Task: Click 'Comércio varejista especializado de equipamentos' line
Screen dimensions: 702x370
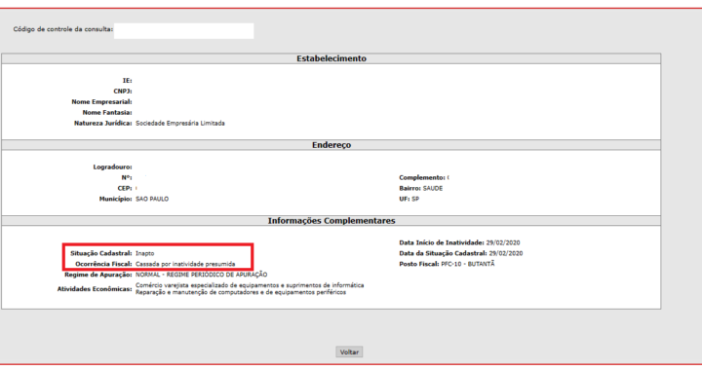Action: pos(250,285)
